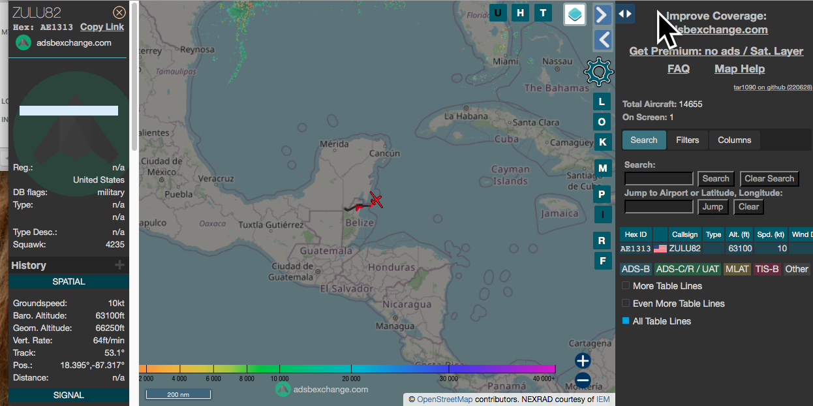Toggle the H map button
The image size is (813, 406).
[520, 12]
